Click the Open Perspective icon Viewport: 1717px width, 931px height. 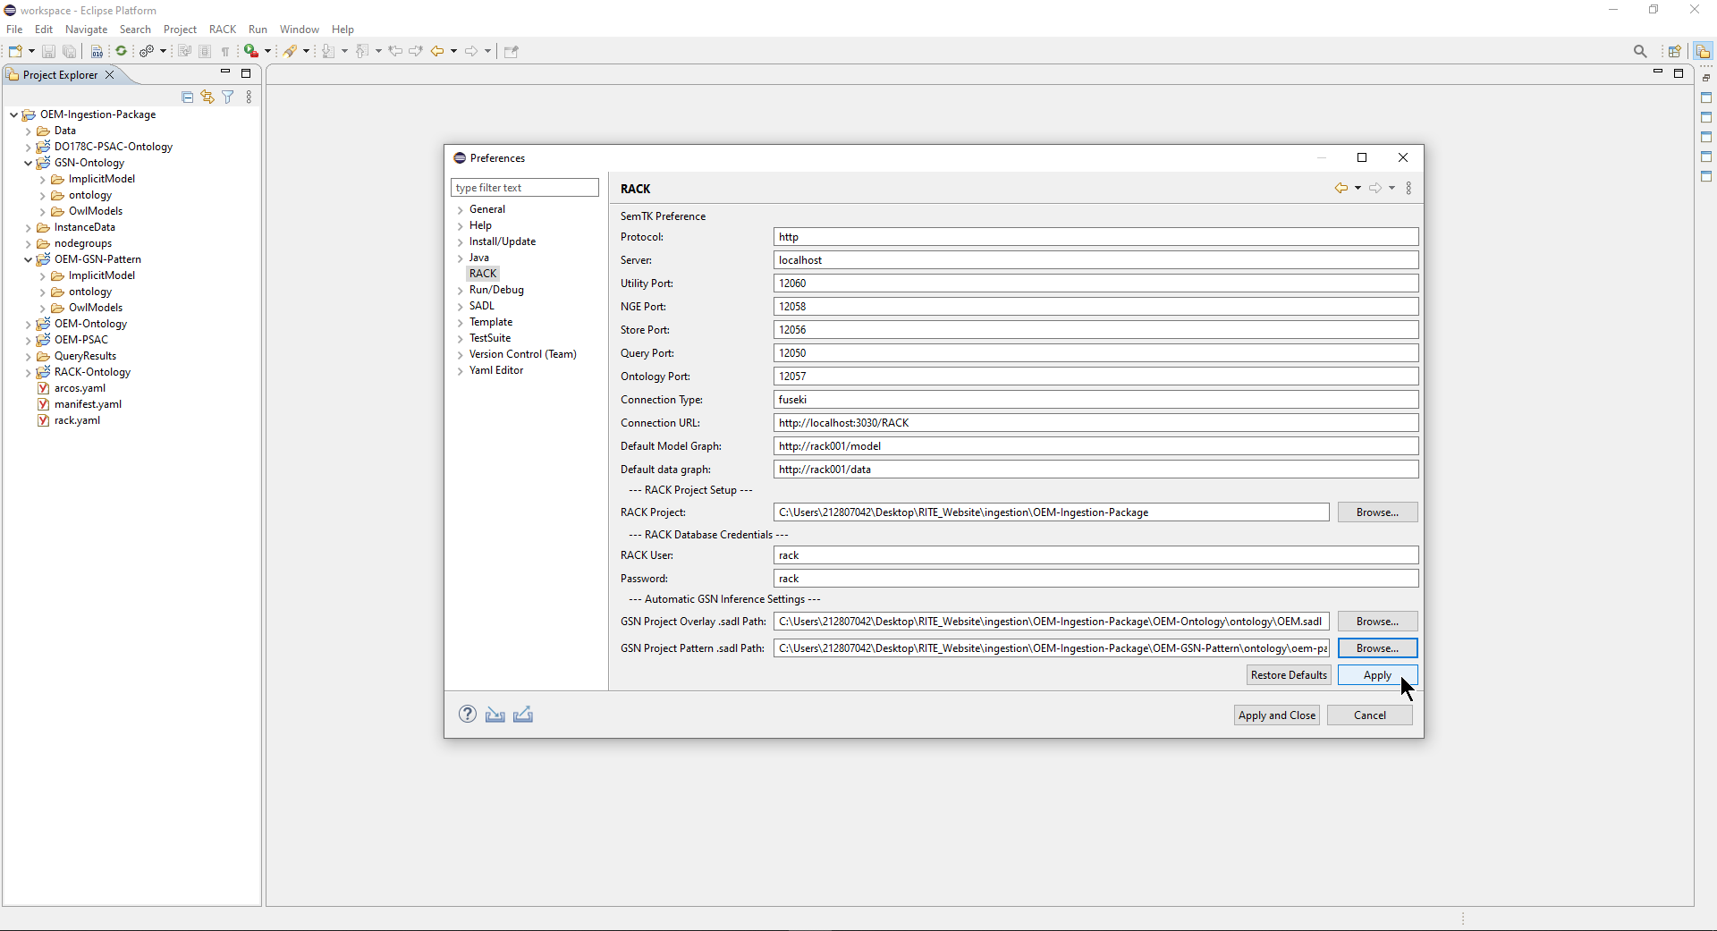pyautogui.click(x=1674, y=51)
